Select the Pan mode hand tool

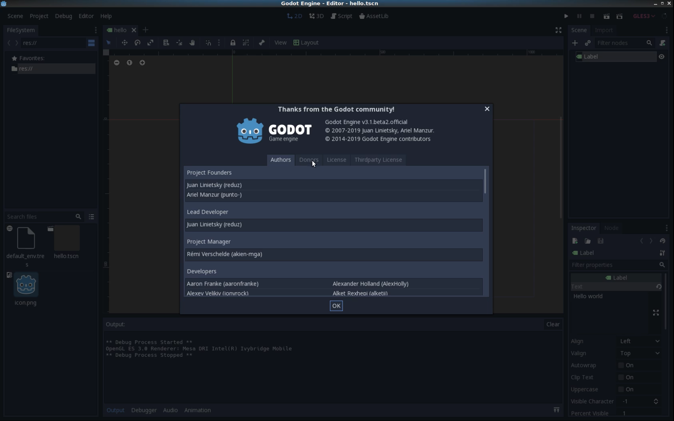(192, 43)
